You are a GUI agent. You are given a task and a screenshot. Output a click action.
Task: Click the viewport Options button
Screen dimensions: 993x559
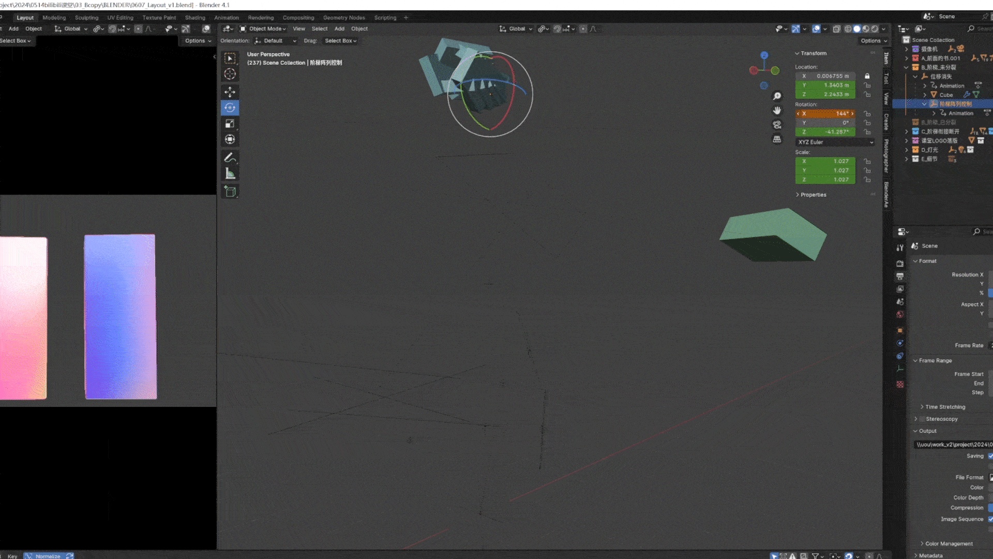point(873,41)
